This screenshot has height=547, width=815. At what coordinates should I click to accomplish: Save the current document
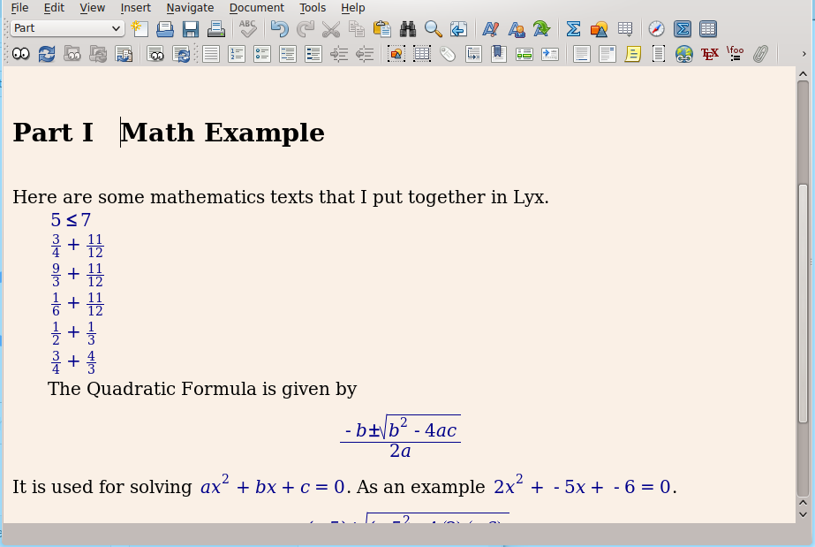tap(190, 28)
